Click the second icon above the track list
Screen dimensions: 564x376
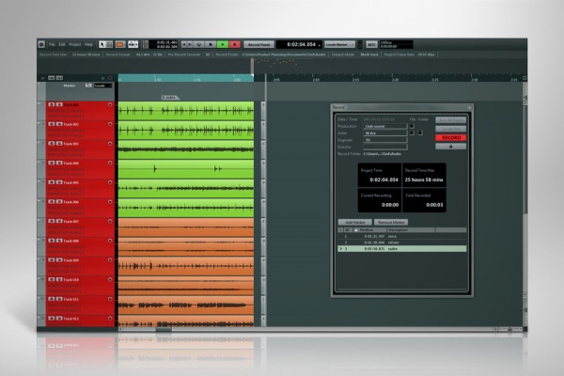point(59,78)
